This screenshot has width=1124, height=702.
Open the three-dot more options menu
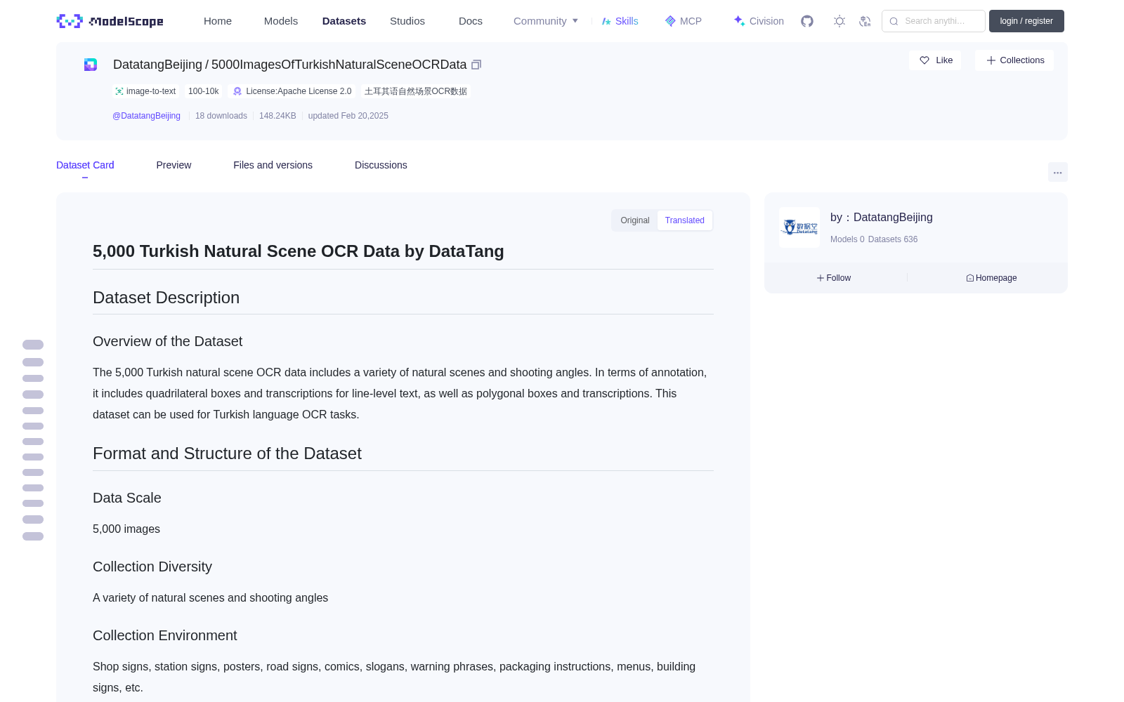(1057, 172)
